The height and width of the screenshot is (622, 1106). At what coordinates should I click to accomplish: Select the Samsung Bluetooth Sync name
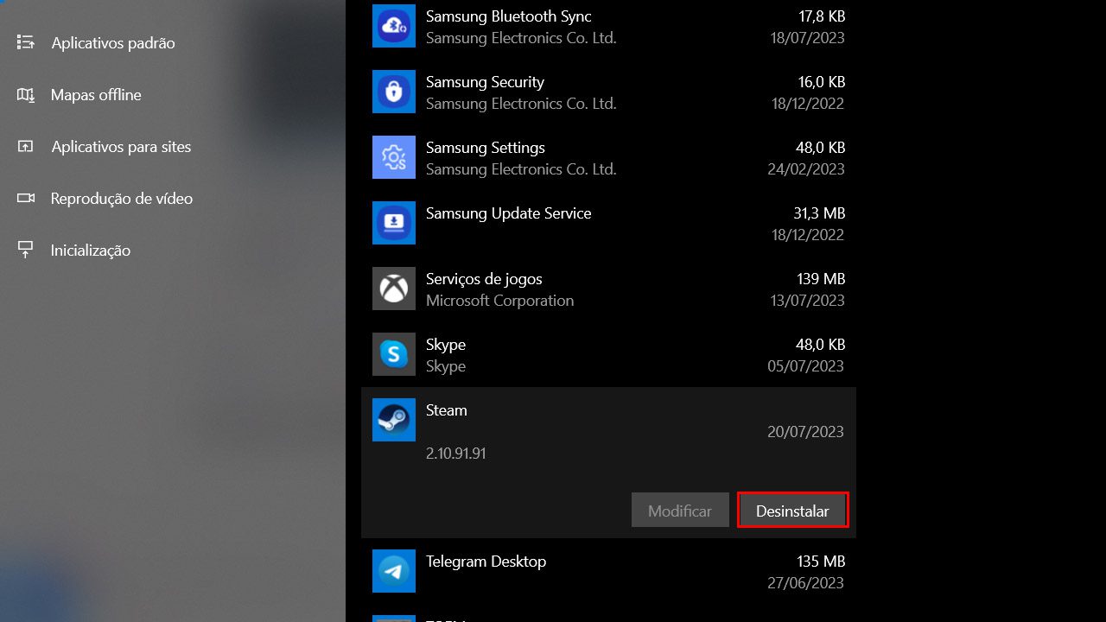pos(509,16)
